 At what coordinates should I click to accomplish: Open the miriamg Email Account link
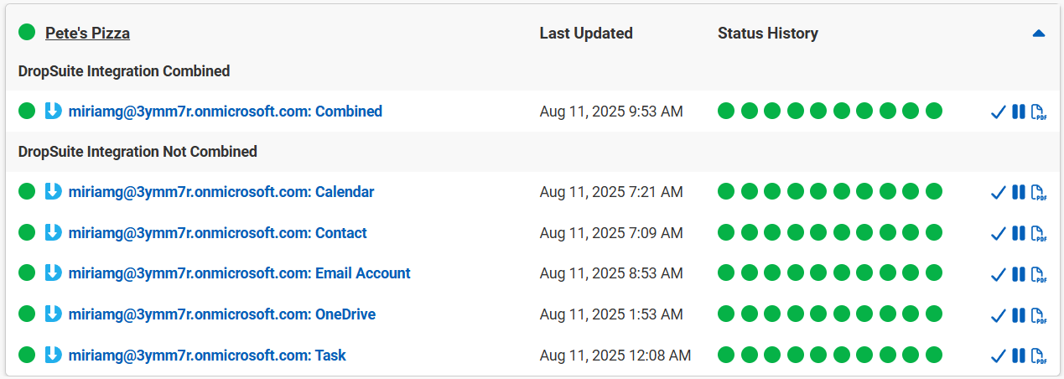click(239, 273)
